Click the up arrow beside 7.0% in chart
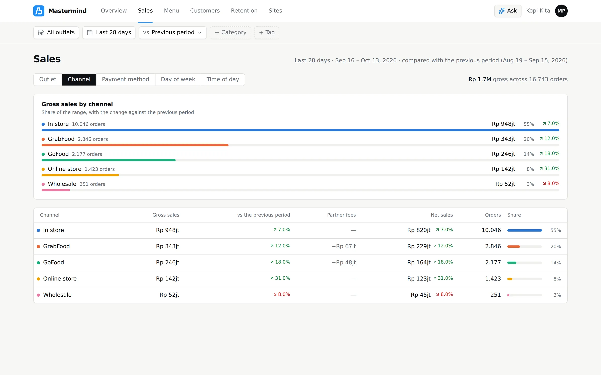This screenshot has width=601, height=375. tap(544, 123)
